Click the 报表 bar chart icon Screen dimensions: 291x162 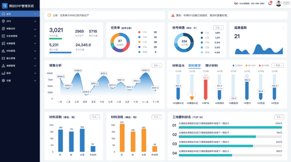[3, 73]
